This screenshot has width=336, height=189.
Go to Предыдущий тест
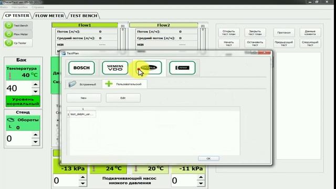point(284,44)
